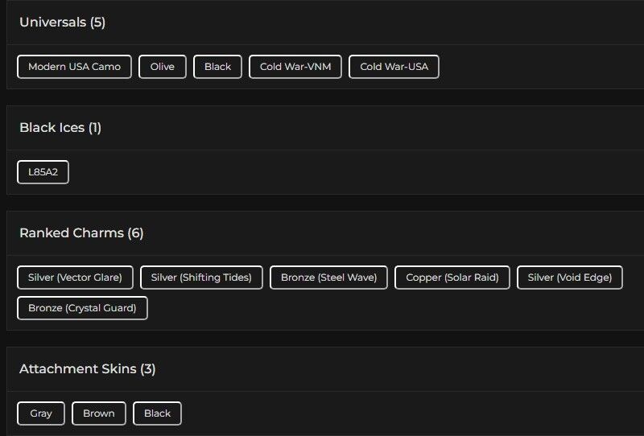Click the Silver (Vector Glare) charm tag

pyautogui.click(x=75, y=278)
